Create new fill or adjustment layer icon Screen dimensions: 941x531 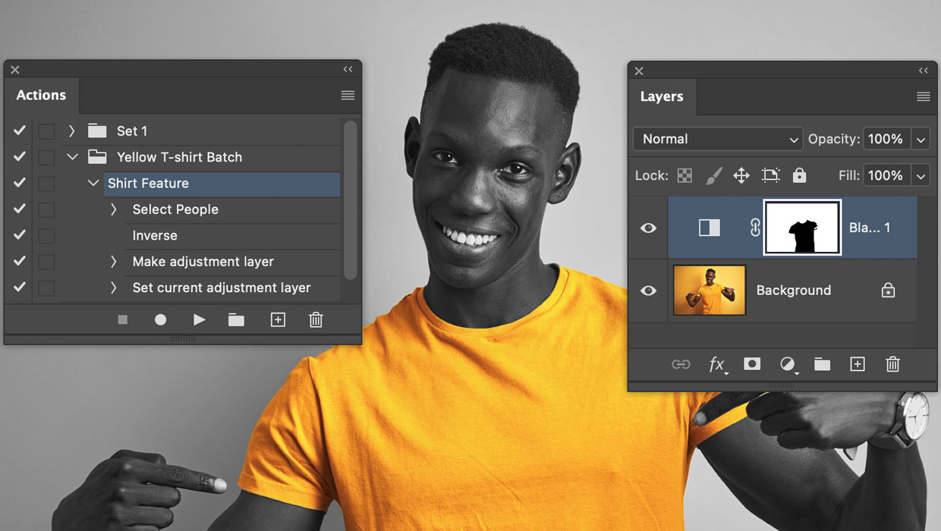pyautogui.click(x=788, y=365)
